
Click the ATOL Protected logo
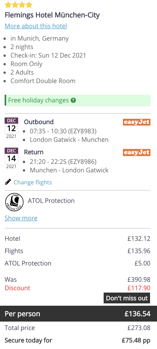(14, 202)
